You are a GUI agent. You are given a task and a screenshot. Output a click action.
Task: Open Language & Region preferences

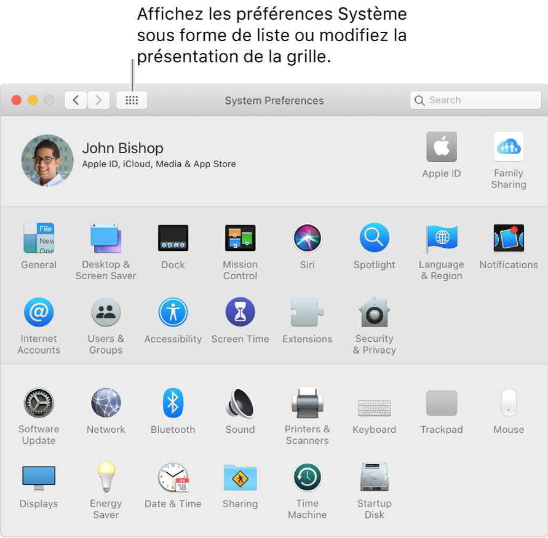tap(442, 238)
